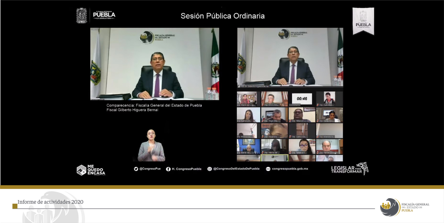Screen dimensions: 444x223
Task: Click the Instagram icon in the footer
Action: (x=209, y=169)
